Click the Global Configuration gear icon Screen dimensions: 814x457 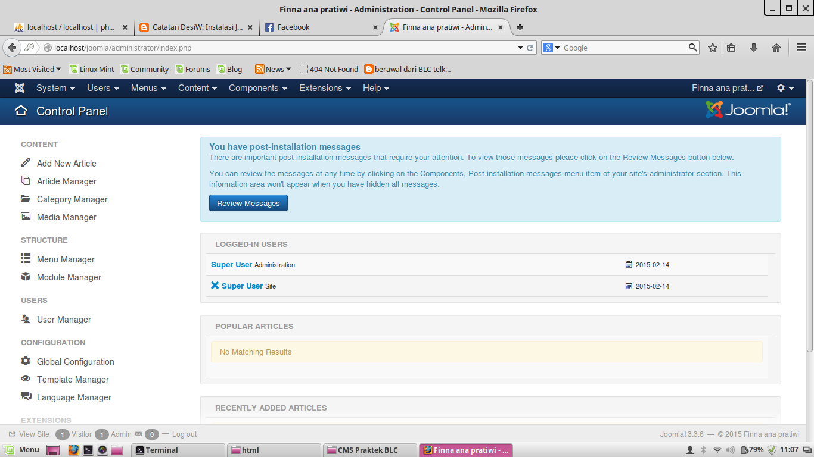tap(26, 361)
